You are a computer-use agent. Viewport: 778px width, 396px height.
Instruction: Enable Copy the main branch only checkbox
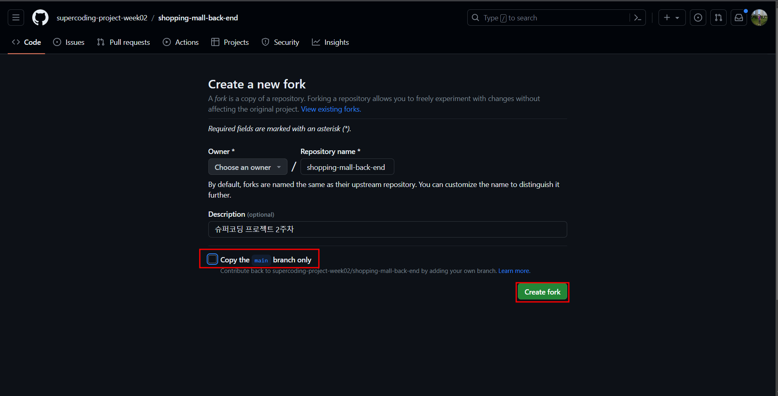pos(212,259)
